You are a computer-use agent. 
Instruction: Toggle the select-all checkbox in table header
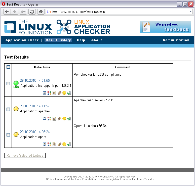tap(8, 67)
